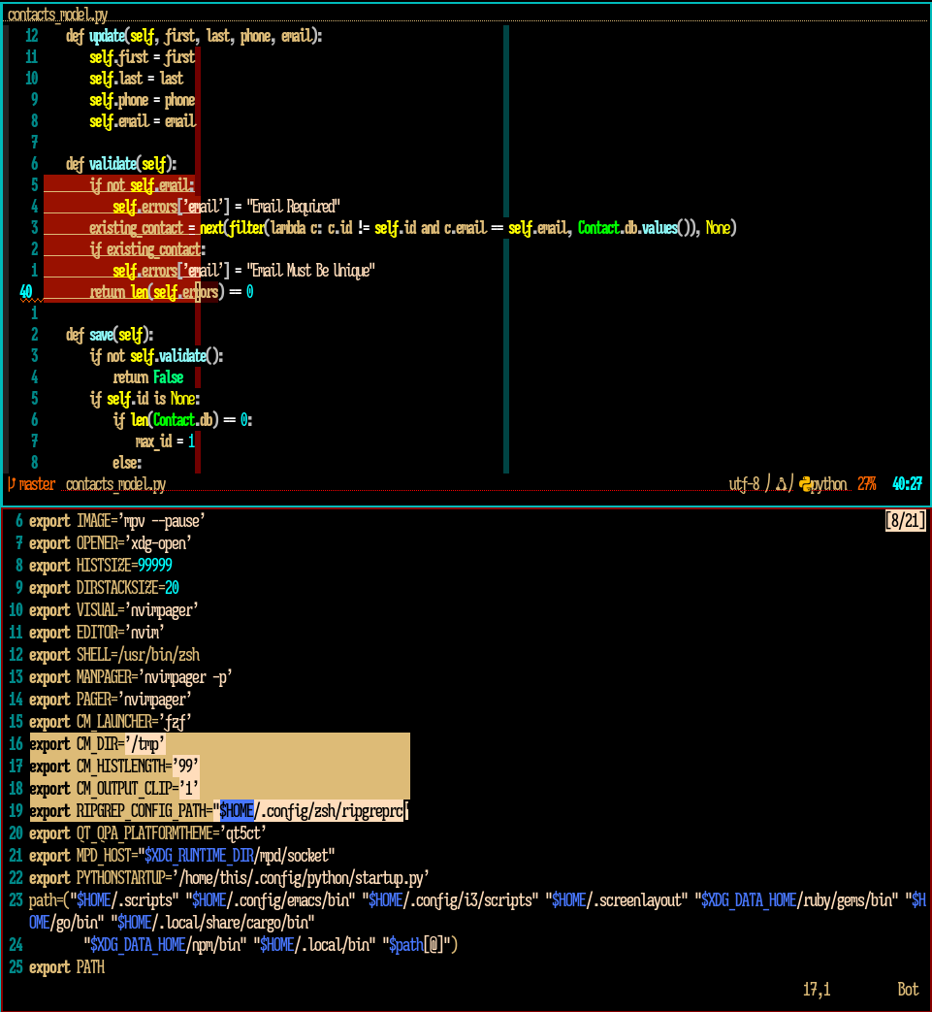Image resolution: width=932 pixels, height=1012 pixels.
Task: Click the "export PAGER='nvimpager'" line
Action: tap(111, 700)
